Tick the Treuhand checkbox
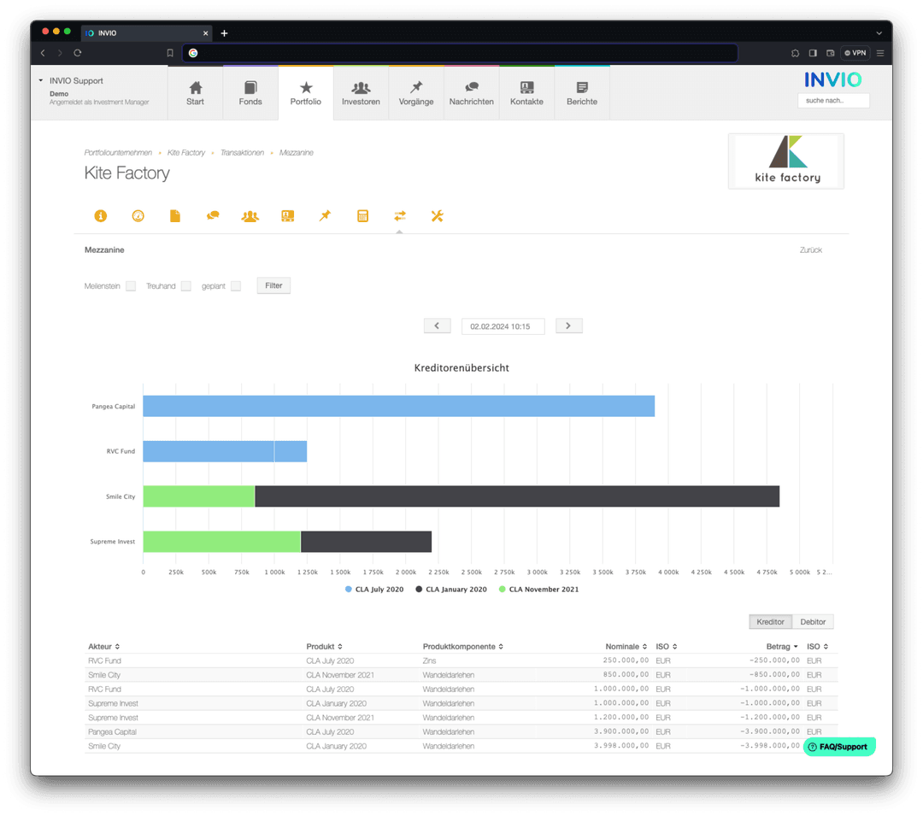 point(185,286)
